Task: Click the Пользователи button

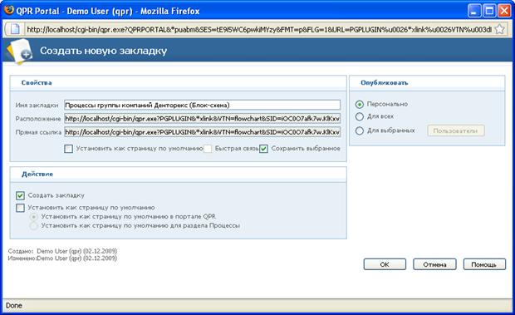Action: (x=455, y=130)
